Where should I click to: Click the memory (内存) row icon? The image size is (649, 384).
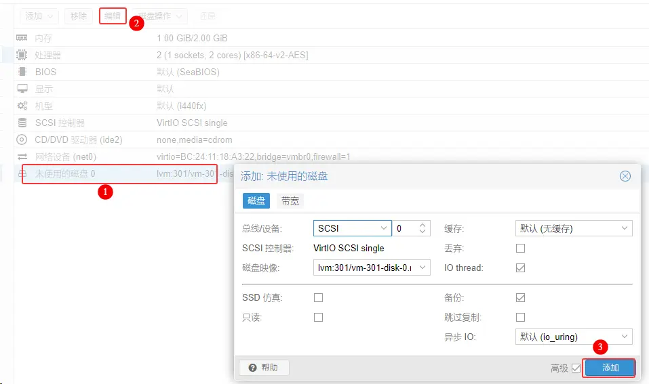tap(22, 38)
